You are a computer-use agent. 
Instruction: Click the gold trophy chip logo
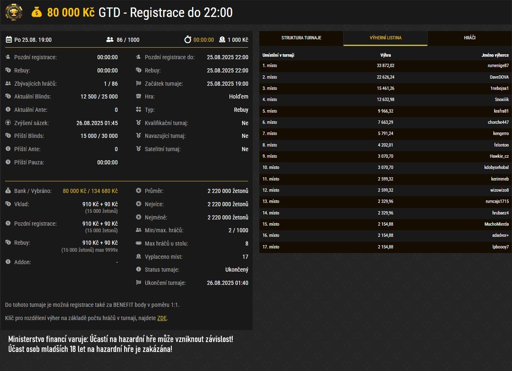[14, 12]
